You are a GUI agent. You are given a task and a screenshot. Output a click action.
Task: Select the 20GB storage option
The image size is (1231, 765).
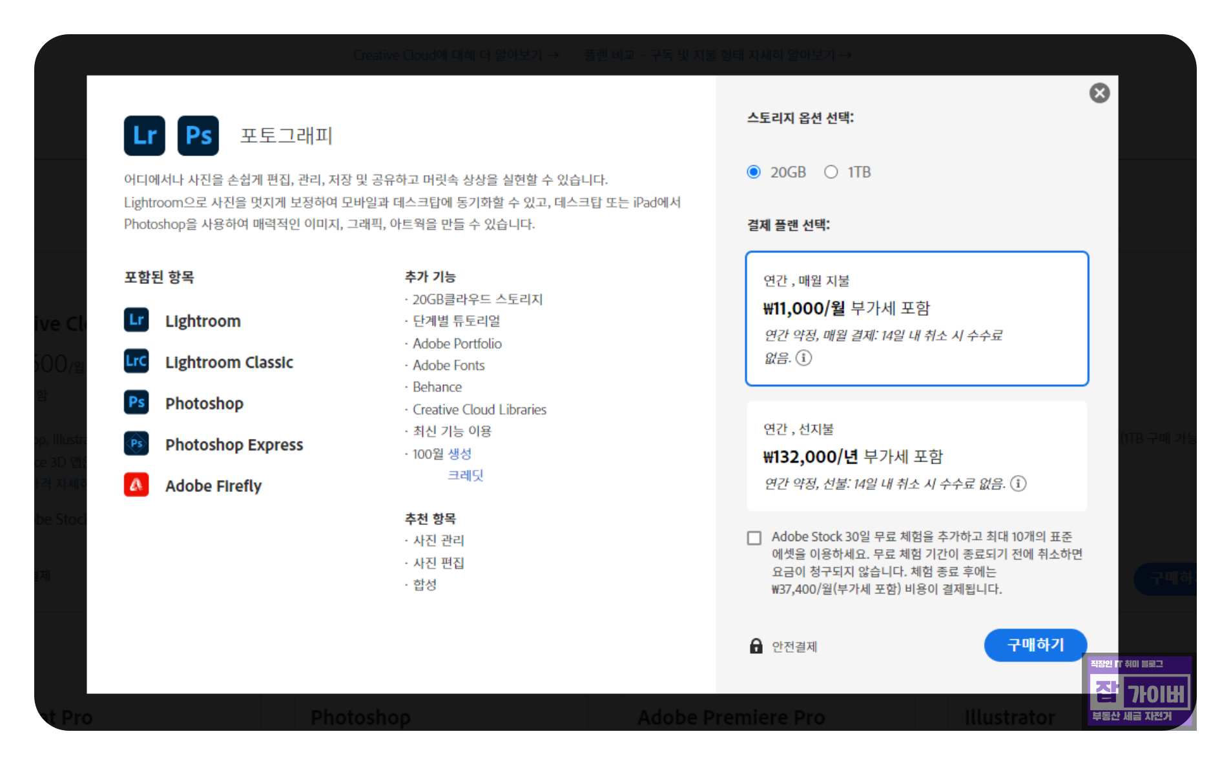click(x=754, y=172)
